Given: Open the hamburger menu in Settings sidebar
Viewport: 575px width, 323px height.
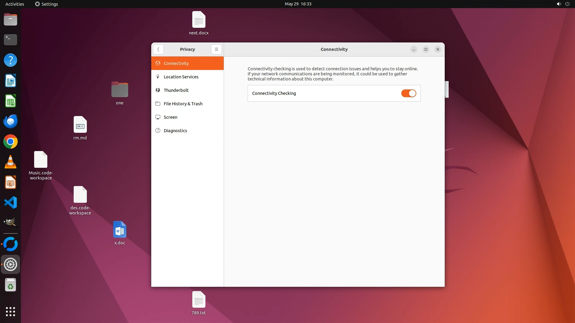Looking at the screenshot, I should (216, 49).
